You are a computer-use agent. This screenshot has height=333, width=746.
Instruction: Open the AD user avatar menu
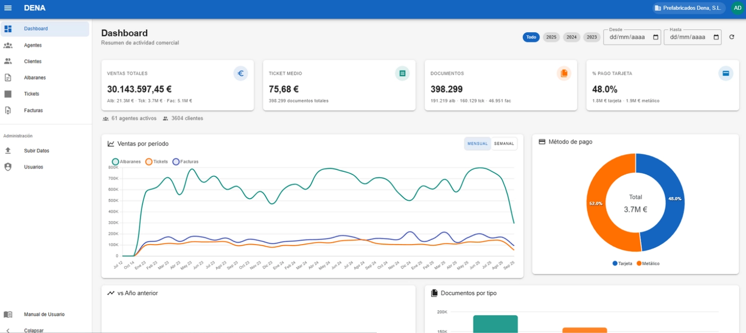738,8
